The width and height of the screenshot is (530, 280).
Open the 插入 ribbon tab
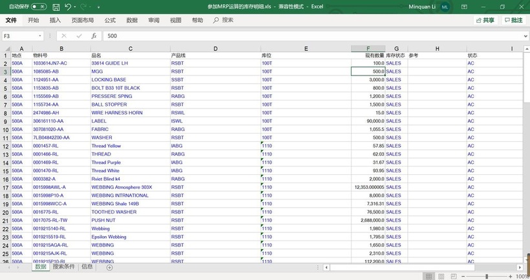click(x=55, y=21)
